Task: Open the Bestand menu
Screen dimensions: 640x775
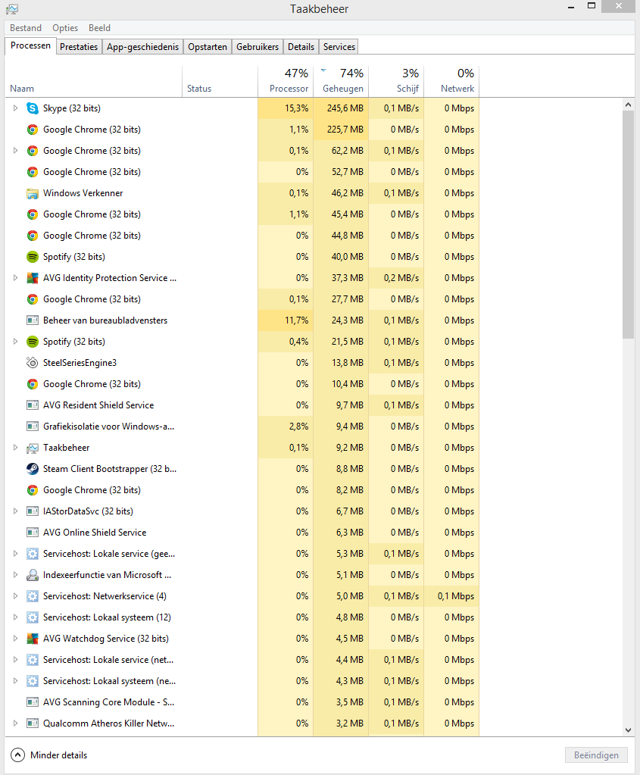Action: pyautogui.click(x=26, y=28)
